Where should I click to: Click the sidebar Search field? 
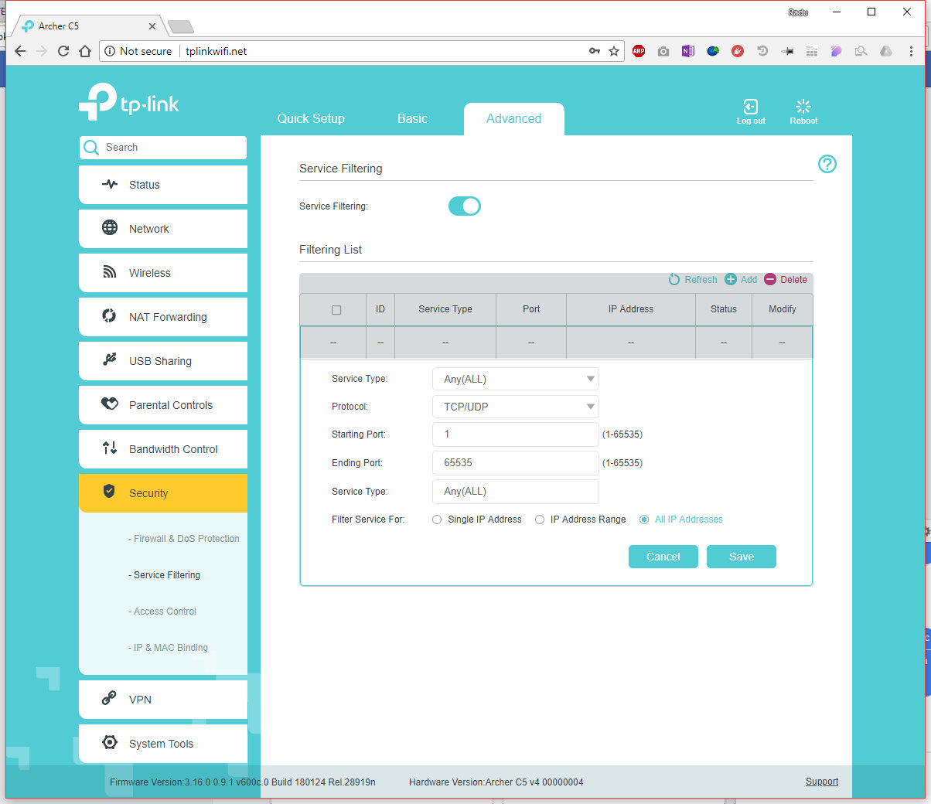point(163,148)
